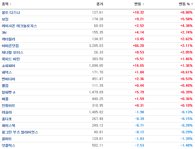Open the 쇼피파이 stock link
This screenshot has width=195, height=149.
pos(8,66)
